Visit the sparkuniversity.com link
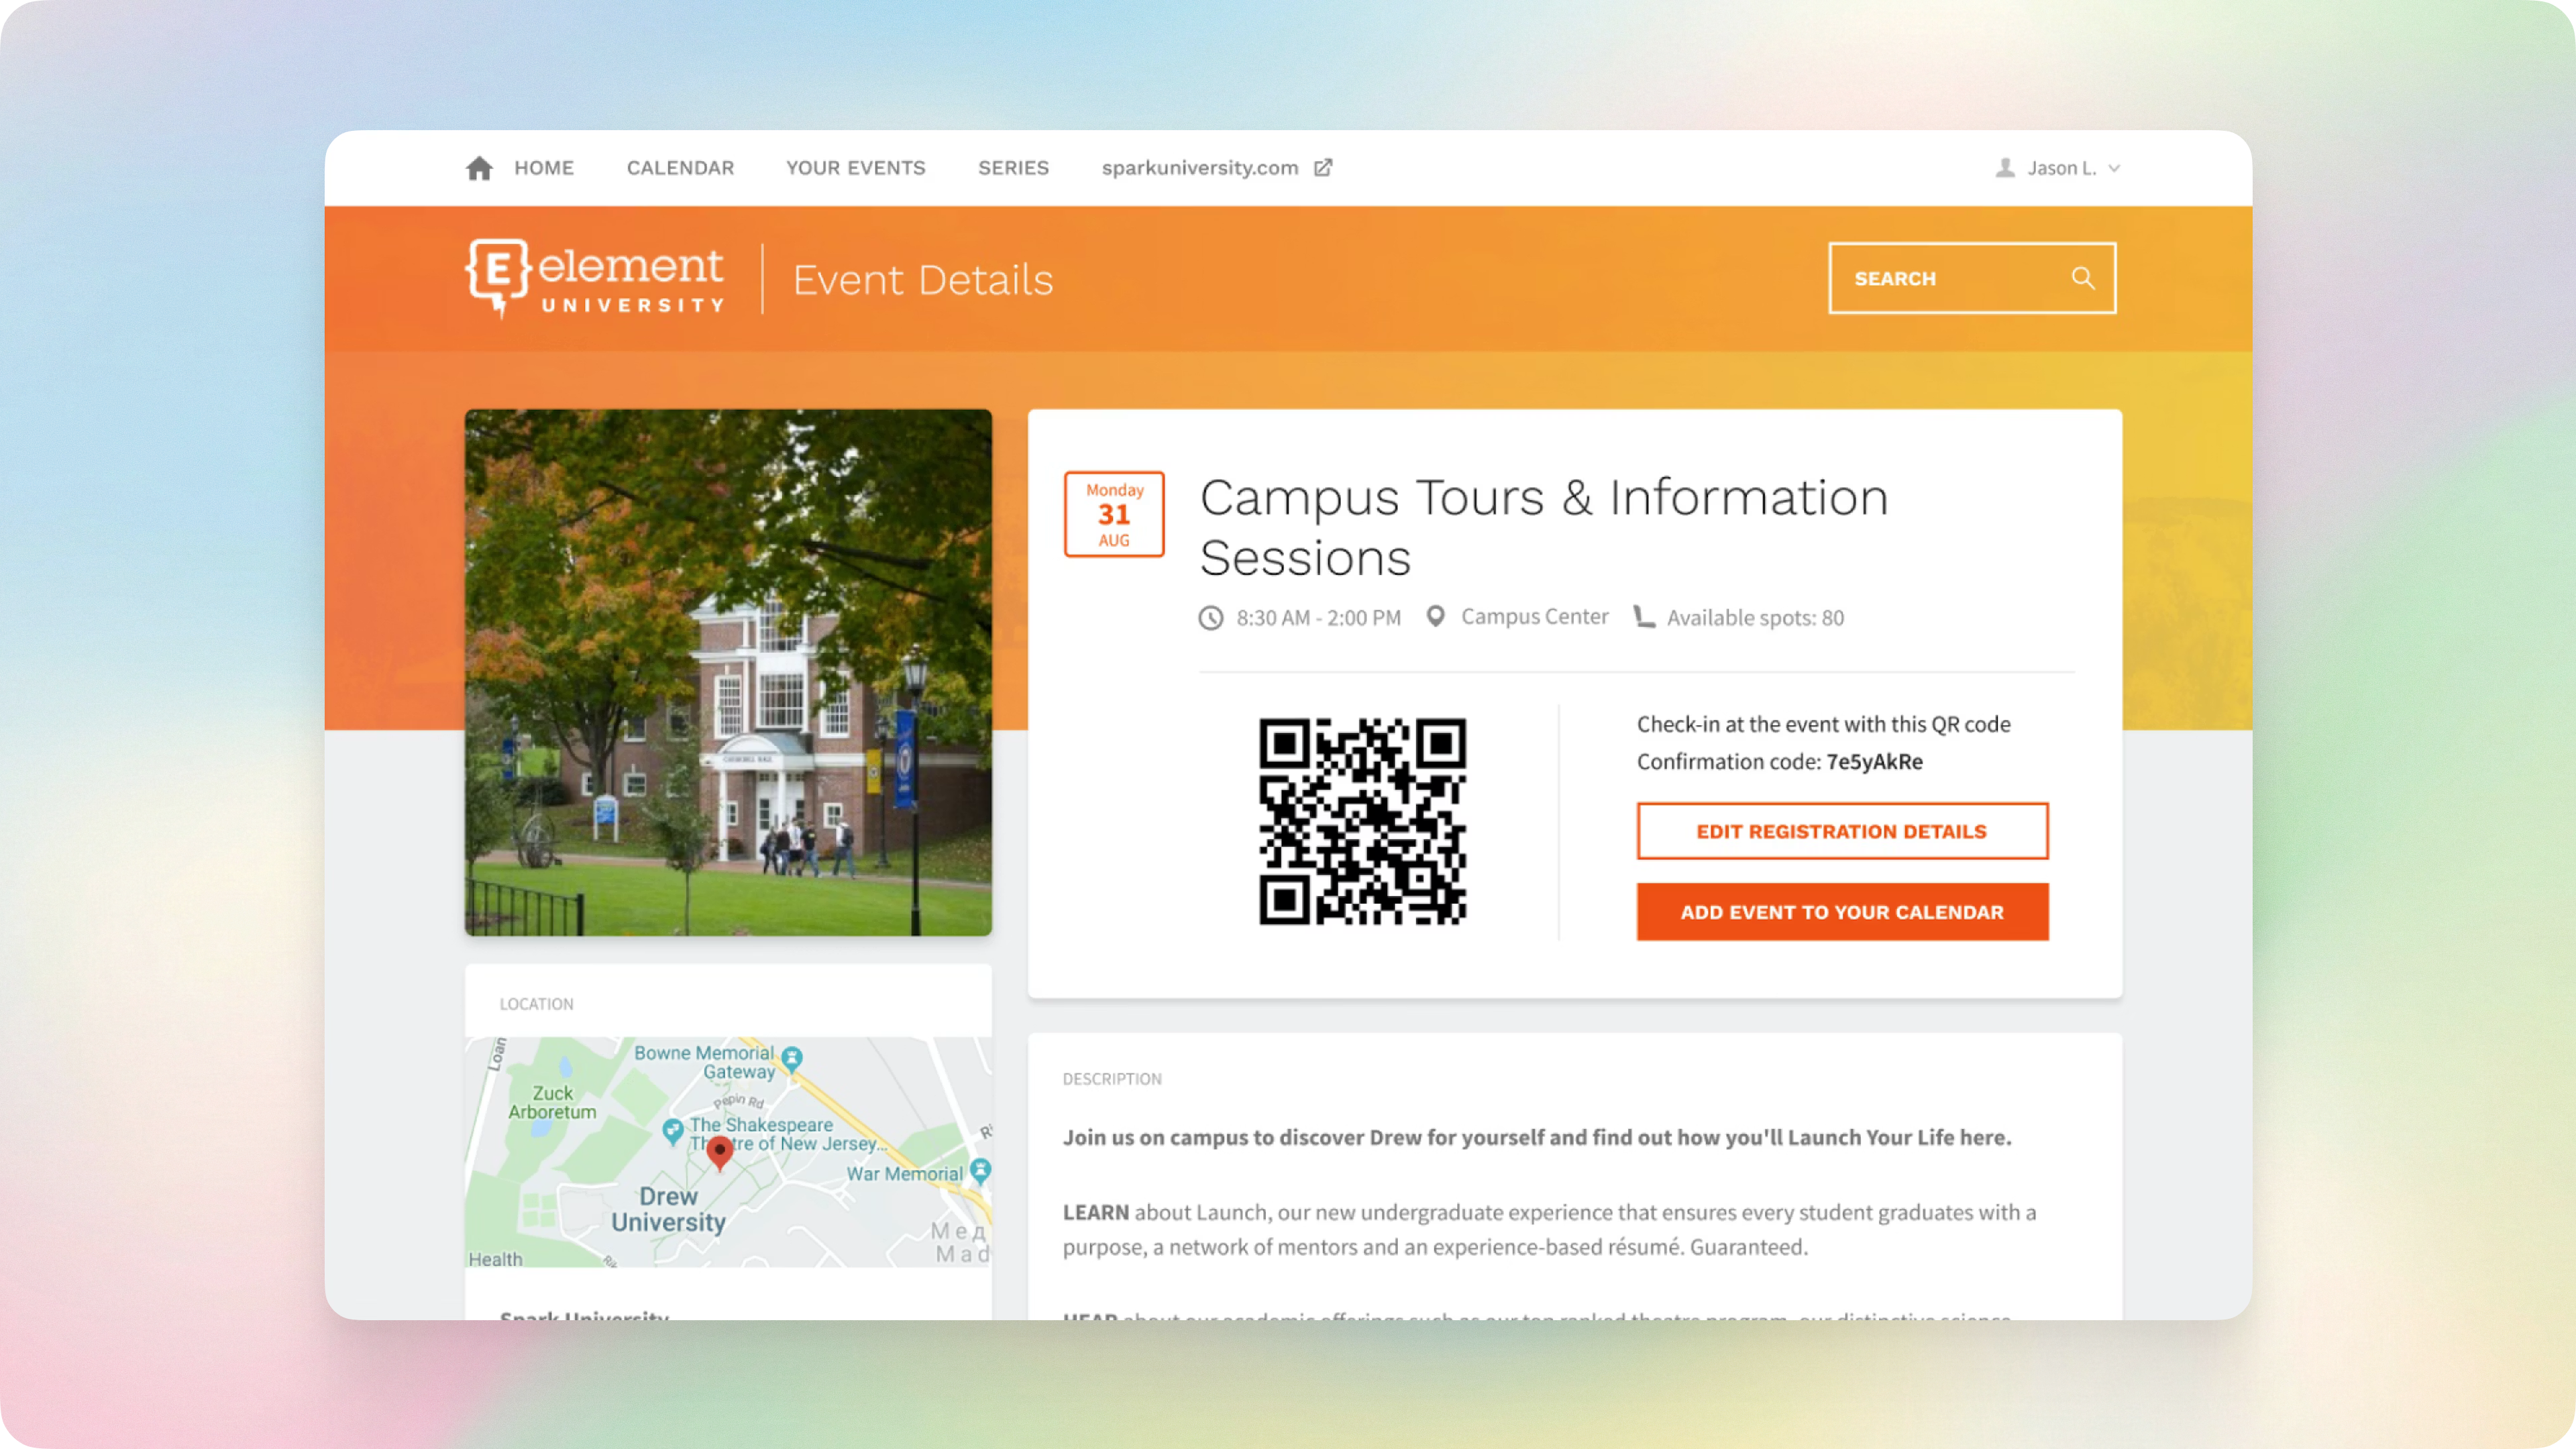This screenshot has width=2576, height=1449. pyautogui.click(x=1200, y=167)
